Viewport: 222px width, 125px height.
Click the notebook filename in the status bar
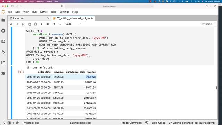pos(192,123)
